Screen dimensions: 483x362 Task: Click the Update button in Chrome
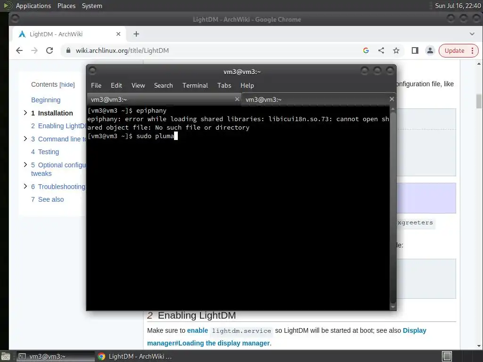[454, 50]
